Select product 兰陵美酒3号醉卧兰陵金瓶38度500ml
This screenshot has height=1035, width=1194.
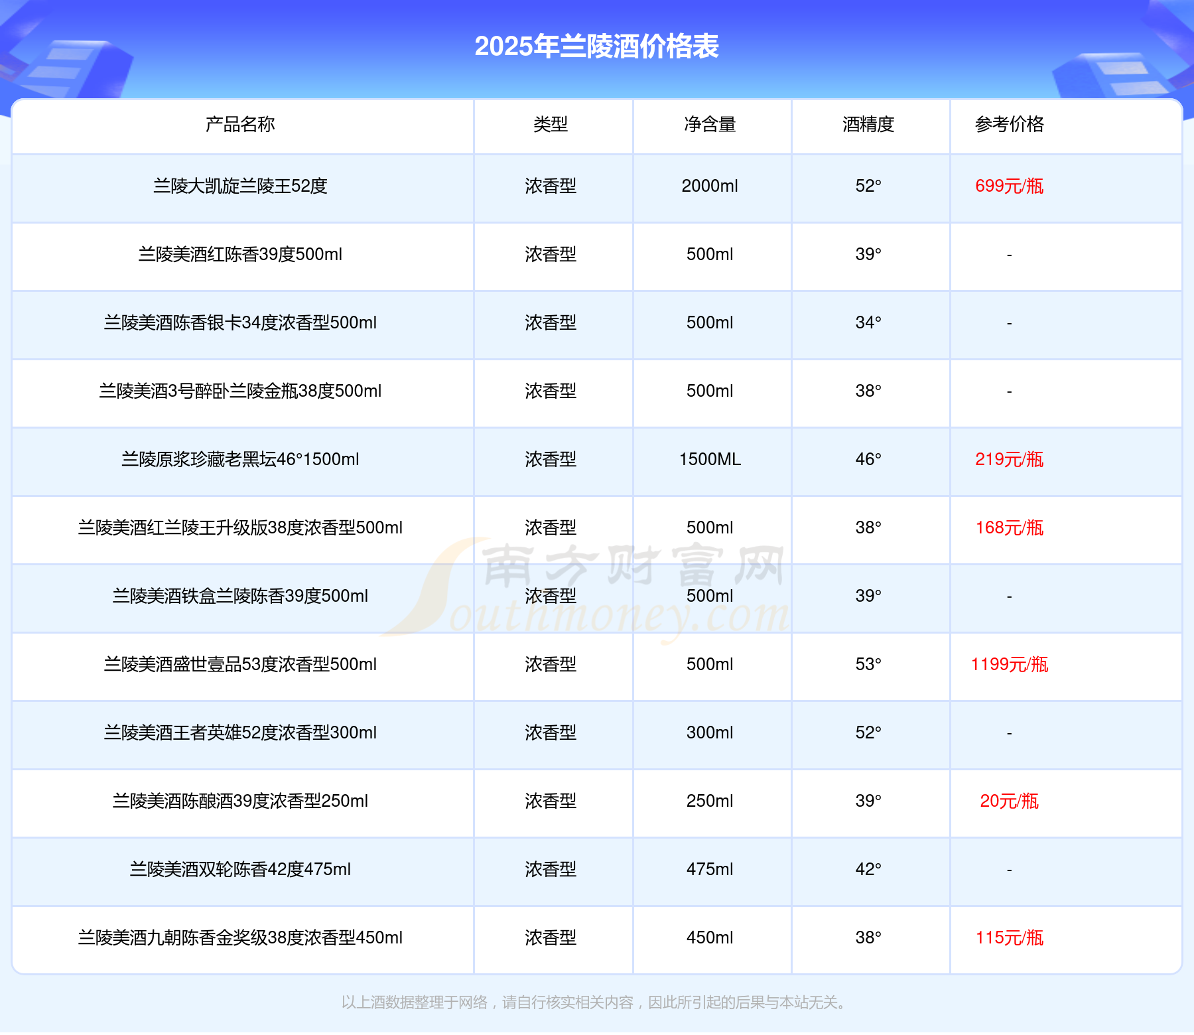(240, 391)
